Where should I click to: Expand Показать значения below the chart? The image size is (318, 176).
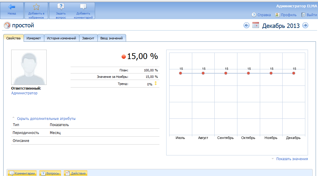pos(292,159)
